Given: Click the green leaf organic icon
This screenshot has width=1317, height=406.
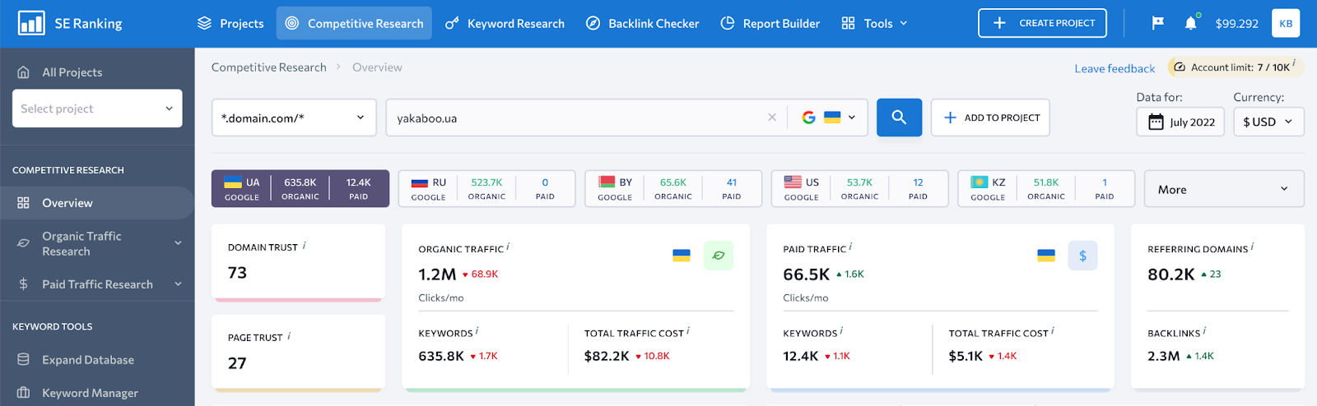Looking at the screenshot, I should tap(718, 256).
